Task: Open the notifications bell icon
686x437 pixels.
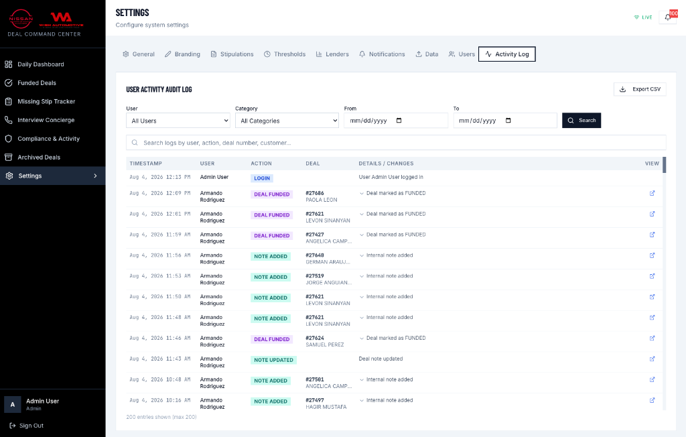Action: [x=667, y=17]
